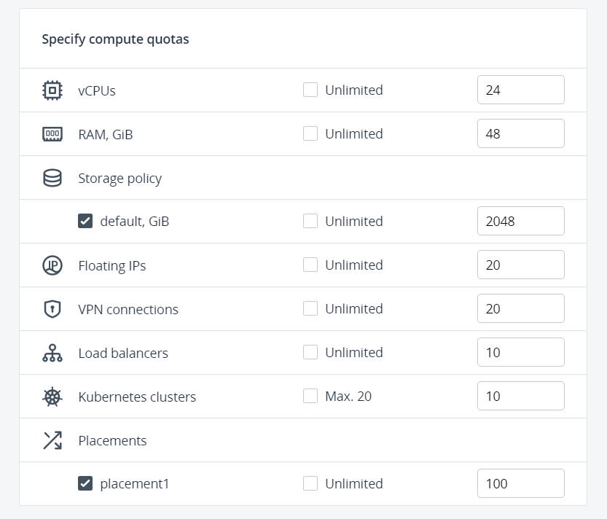Focus the vCPUs quota field
Image resolution: width=607 pixels, height=519 pixels.
[520, 90]
